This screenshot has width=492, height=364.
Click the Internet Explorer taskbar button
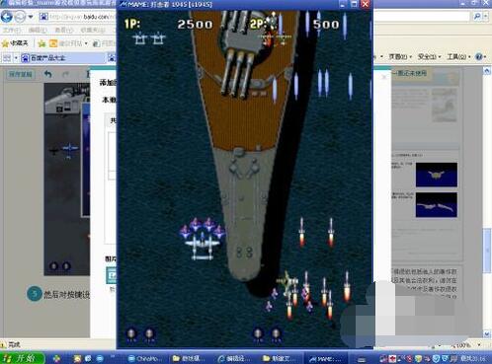pos(235,358)
